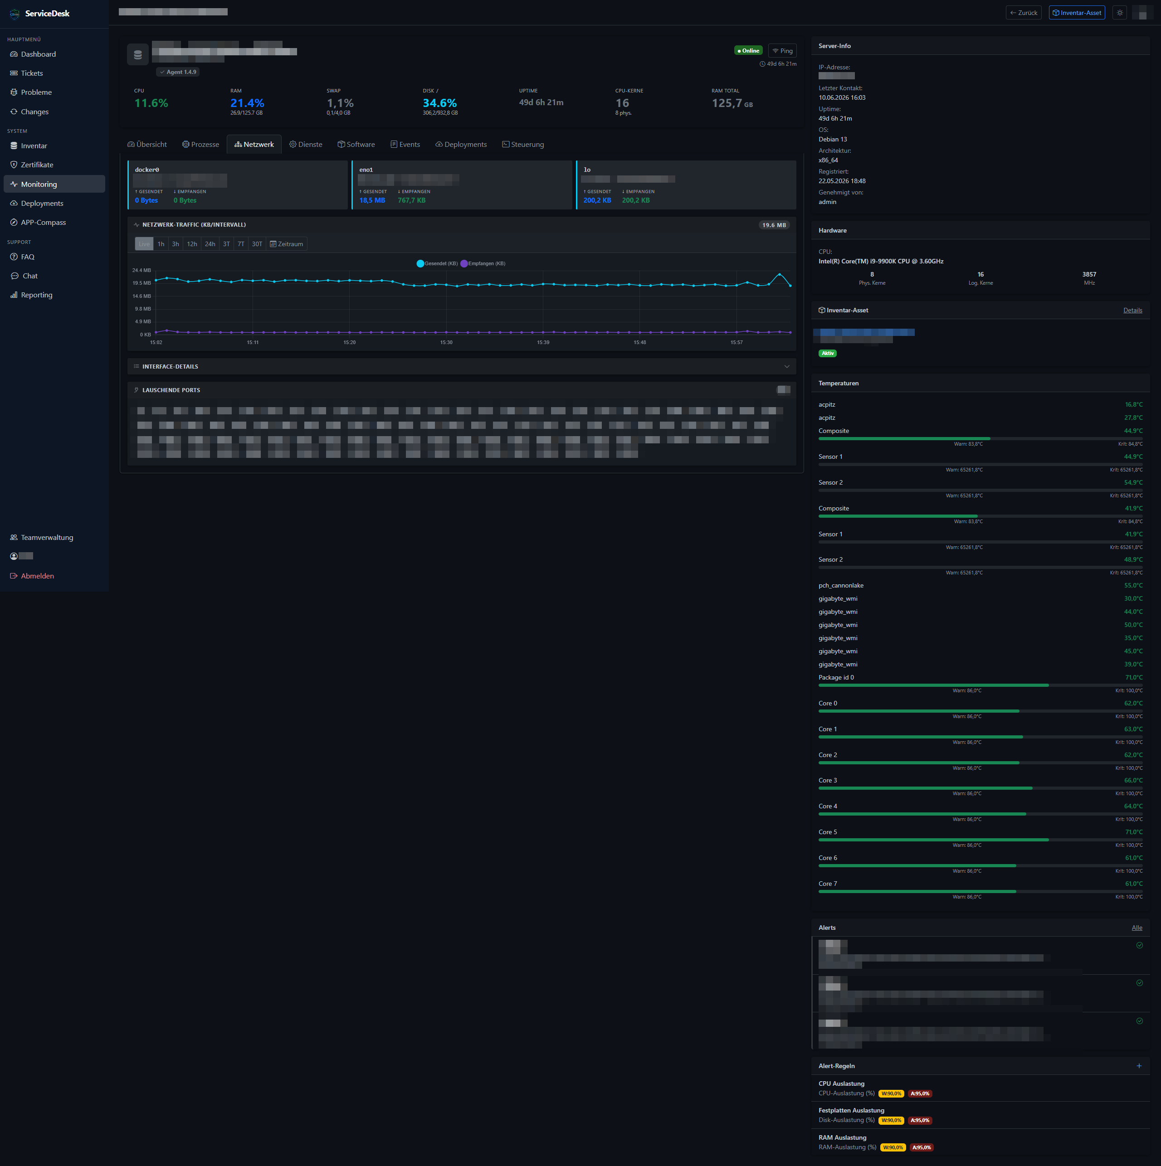
Task: Click the Package id 0 temperature bar
Action: coord(981,685)
